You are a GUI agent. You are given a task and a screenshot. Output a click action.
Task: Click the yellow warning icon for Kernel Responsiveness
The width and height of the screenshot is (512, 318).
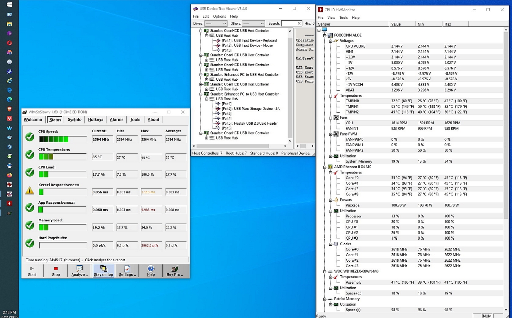(30, 190)
